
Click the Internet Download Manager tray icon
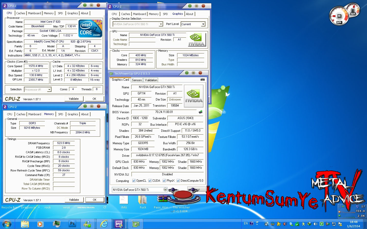309,224
